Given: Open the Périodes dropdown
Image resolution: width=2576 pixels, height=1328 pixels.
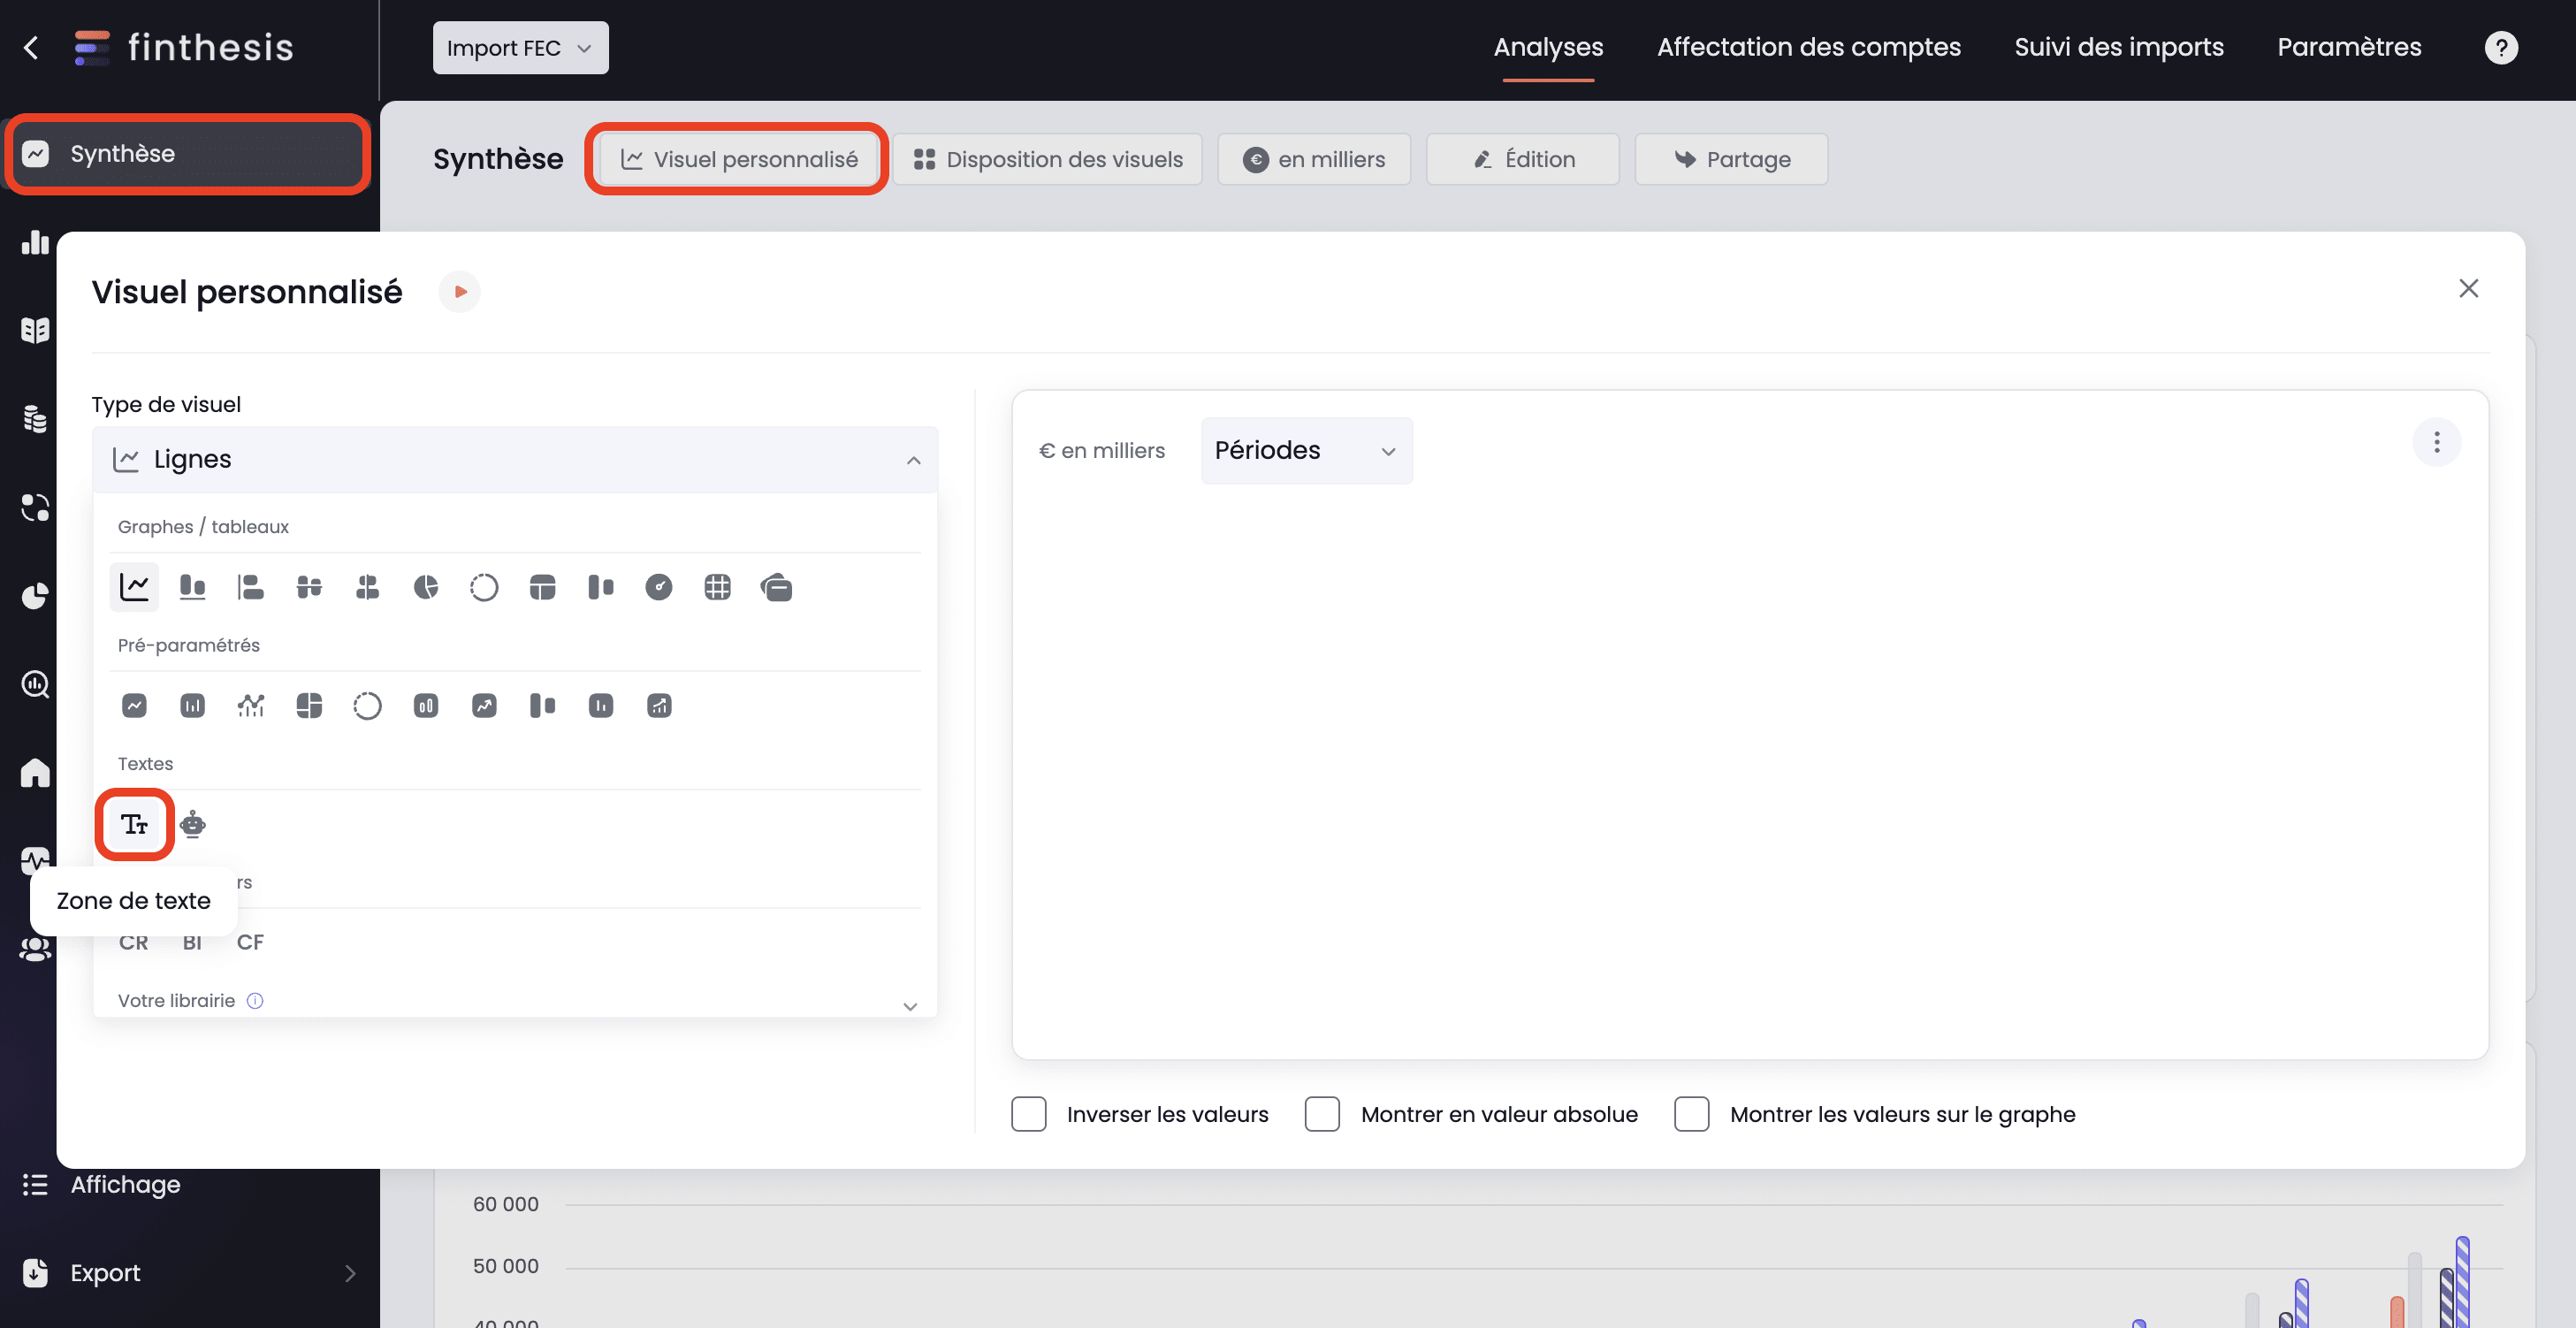Looking at the screenshot, I should [1306, 451].
